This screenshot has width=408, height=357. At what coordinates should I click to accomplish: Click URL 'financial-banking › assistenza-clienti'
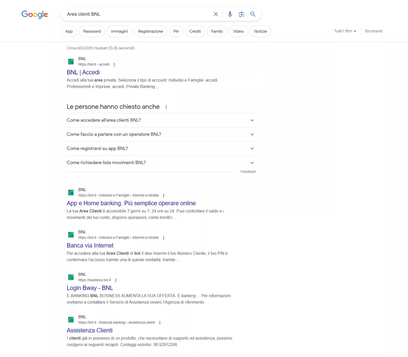click(x=127, y=323)
